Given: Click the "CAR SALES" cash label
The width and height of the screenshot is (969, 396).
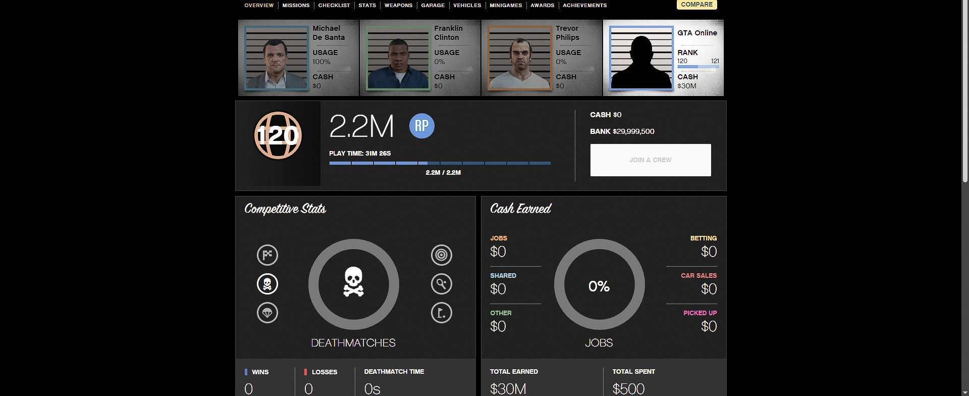Looking at the screenshot, I should (699, 276).
